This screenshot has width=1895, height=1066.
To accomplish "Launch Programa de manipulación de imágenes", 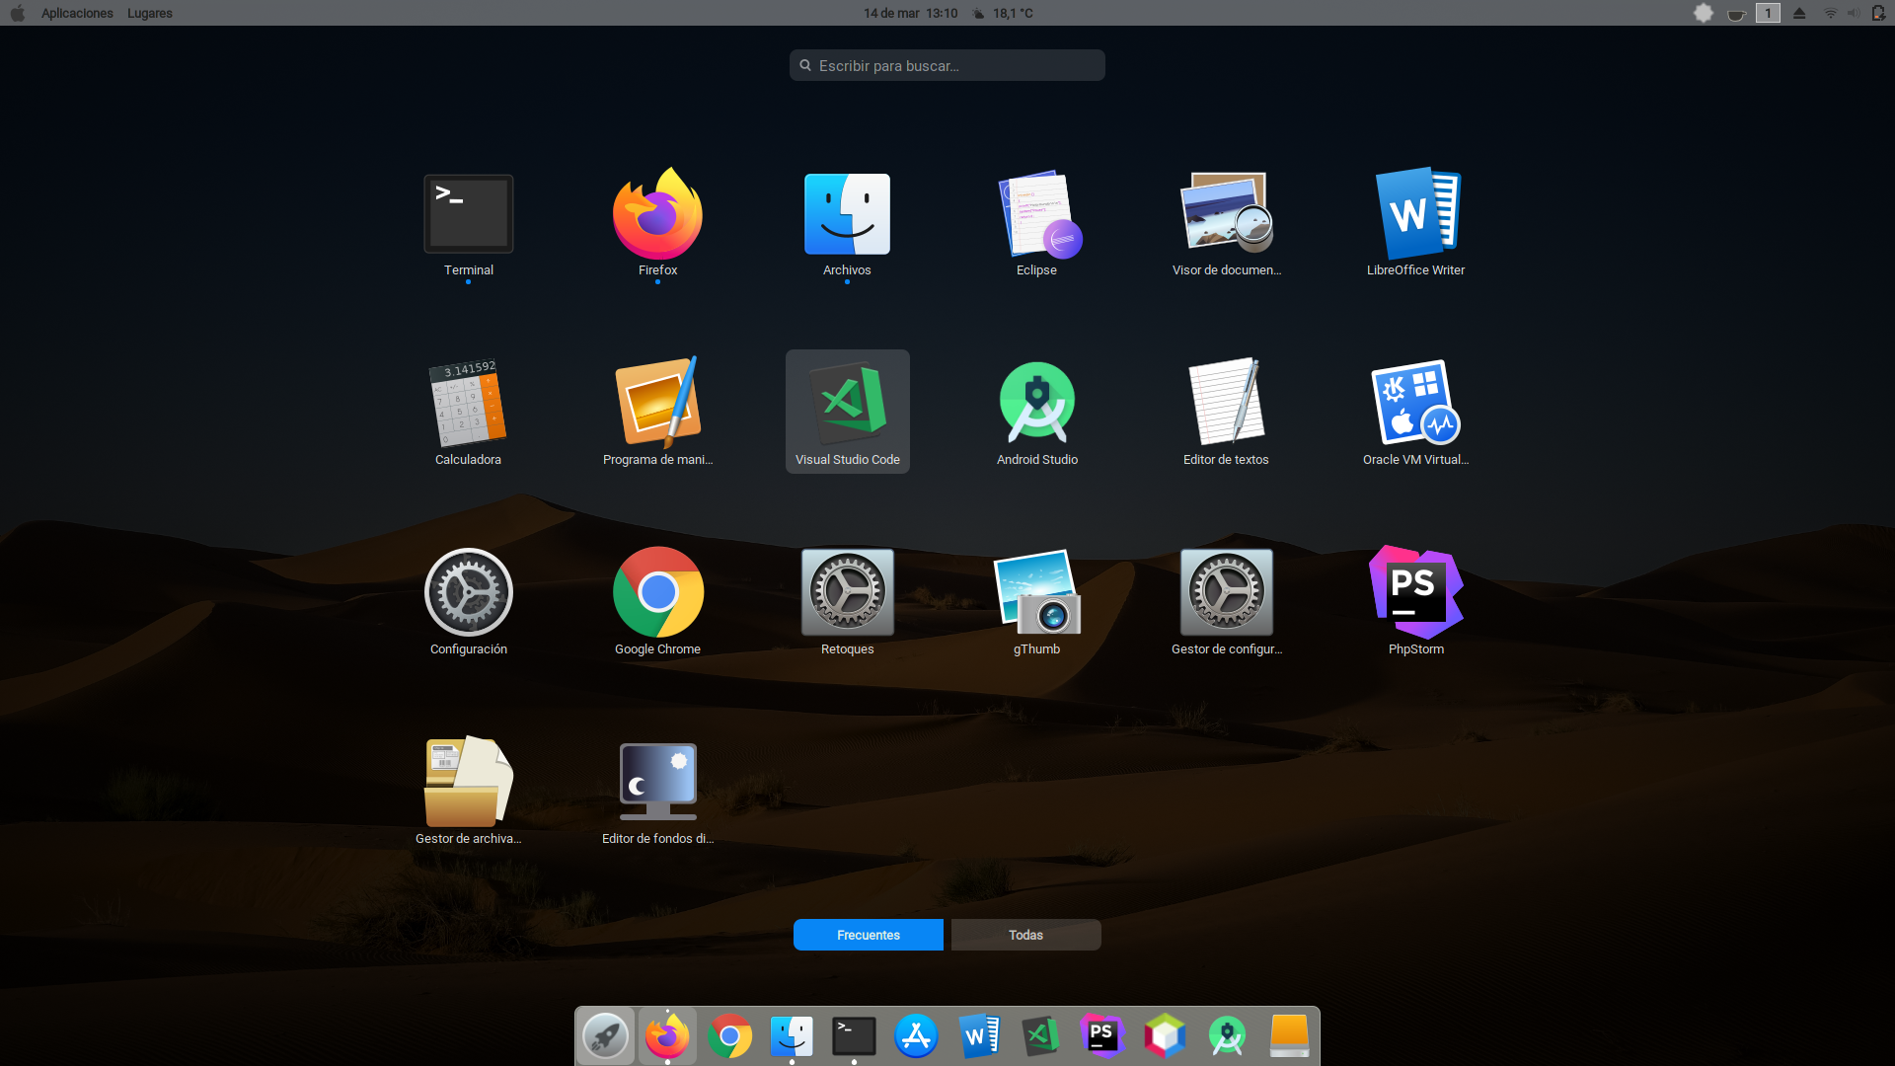I will (x=657, y=413).
